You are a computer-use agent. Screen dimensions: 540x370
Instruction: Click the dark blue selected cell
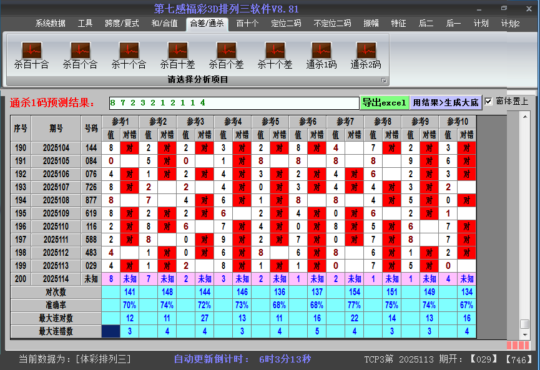point(111,331)
